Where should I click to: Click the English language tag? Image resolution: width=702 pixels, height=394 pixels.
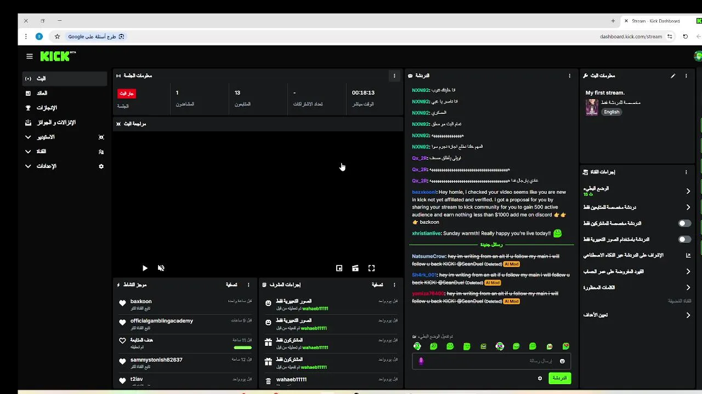point(612,112)
